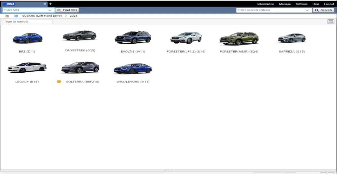The width and height of the screenshot is (337, 174).
Task: Select the white LEGACY car thumbnail
Action: pos(27,68)
